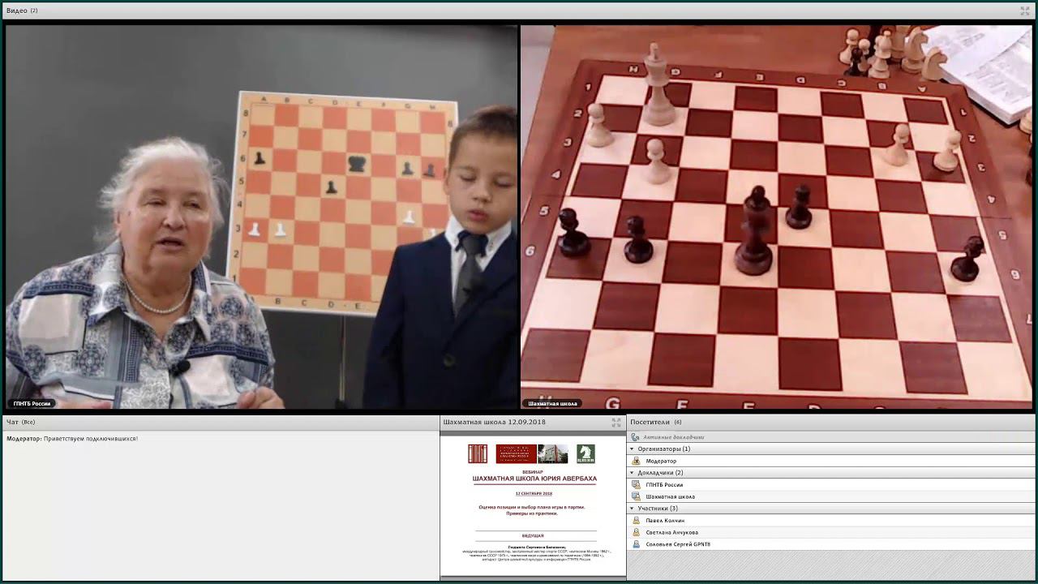Click Павел Колчин participant icon

coord(636,520)
